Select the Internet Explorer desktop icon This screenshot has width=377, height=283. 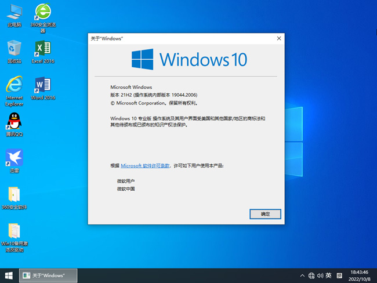tap(14, 91)
